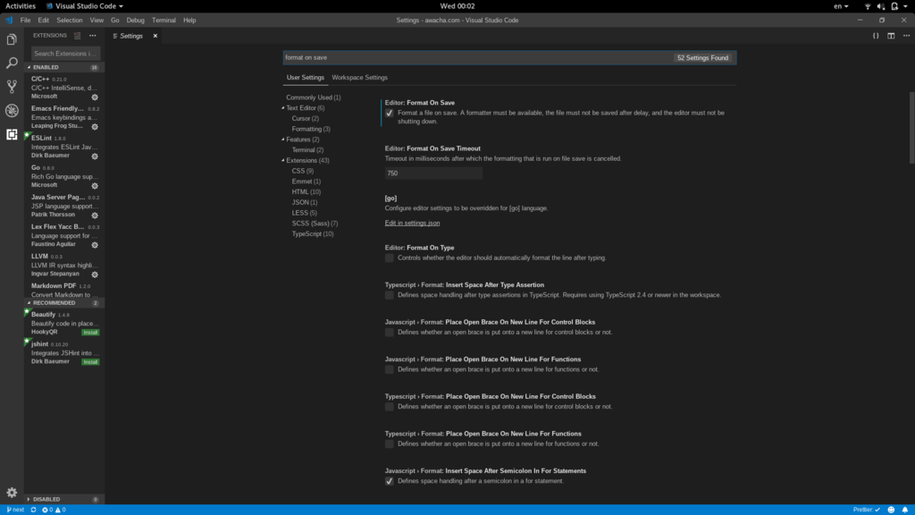Collapse the RECOMMENDED extensions section
915x515 pixels.
point(63,303)
